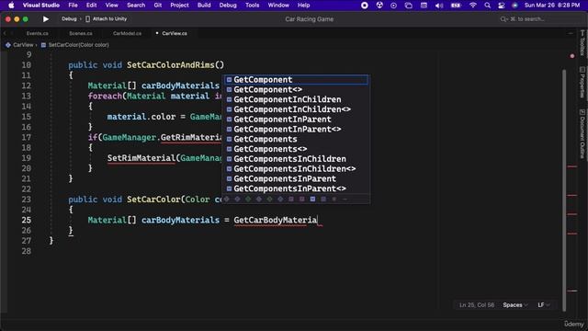Open the Apple menu
588x331 pixels.
(x=11, y=6)
